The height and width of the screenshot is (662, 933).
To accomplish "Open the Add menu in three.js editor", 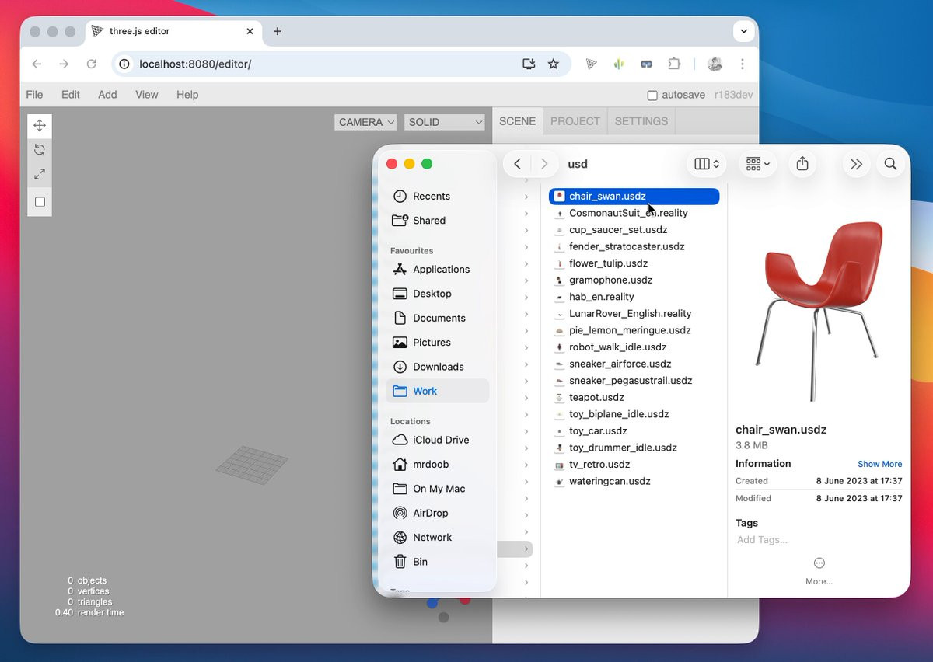I will 107,95.
